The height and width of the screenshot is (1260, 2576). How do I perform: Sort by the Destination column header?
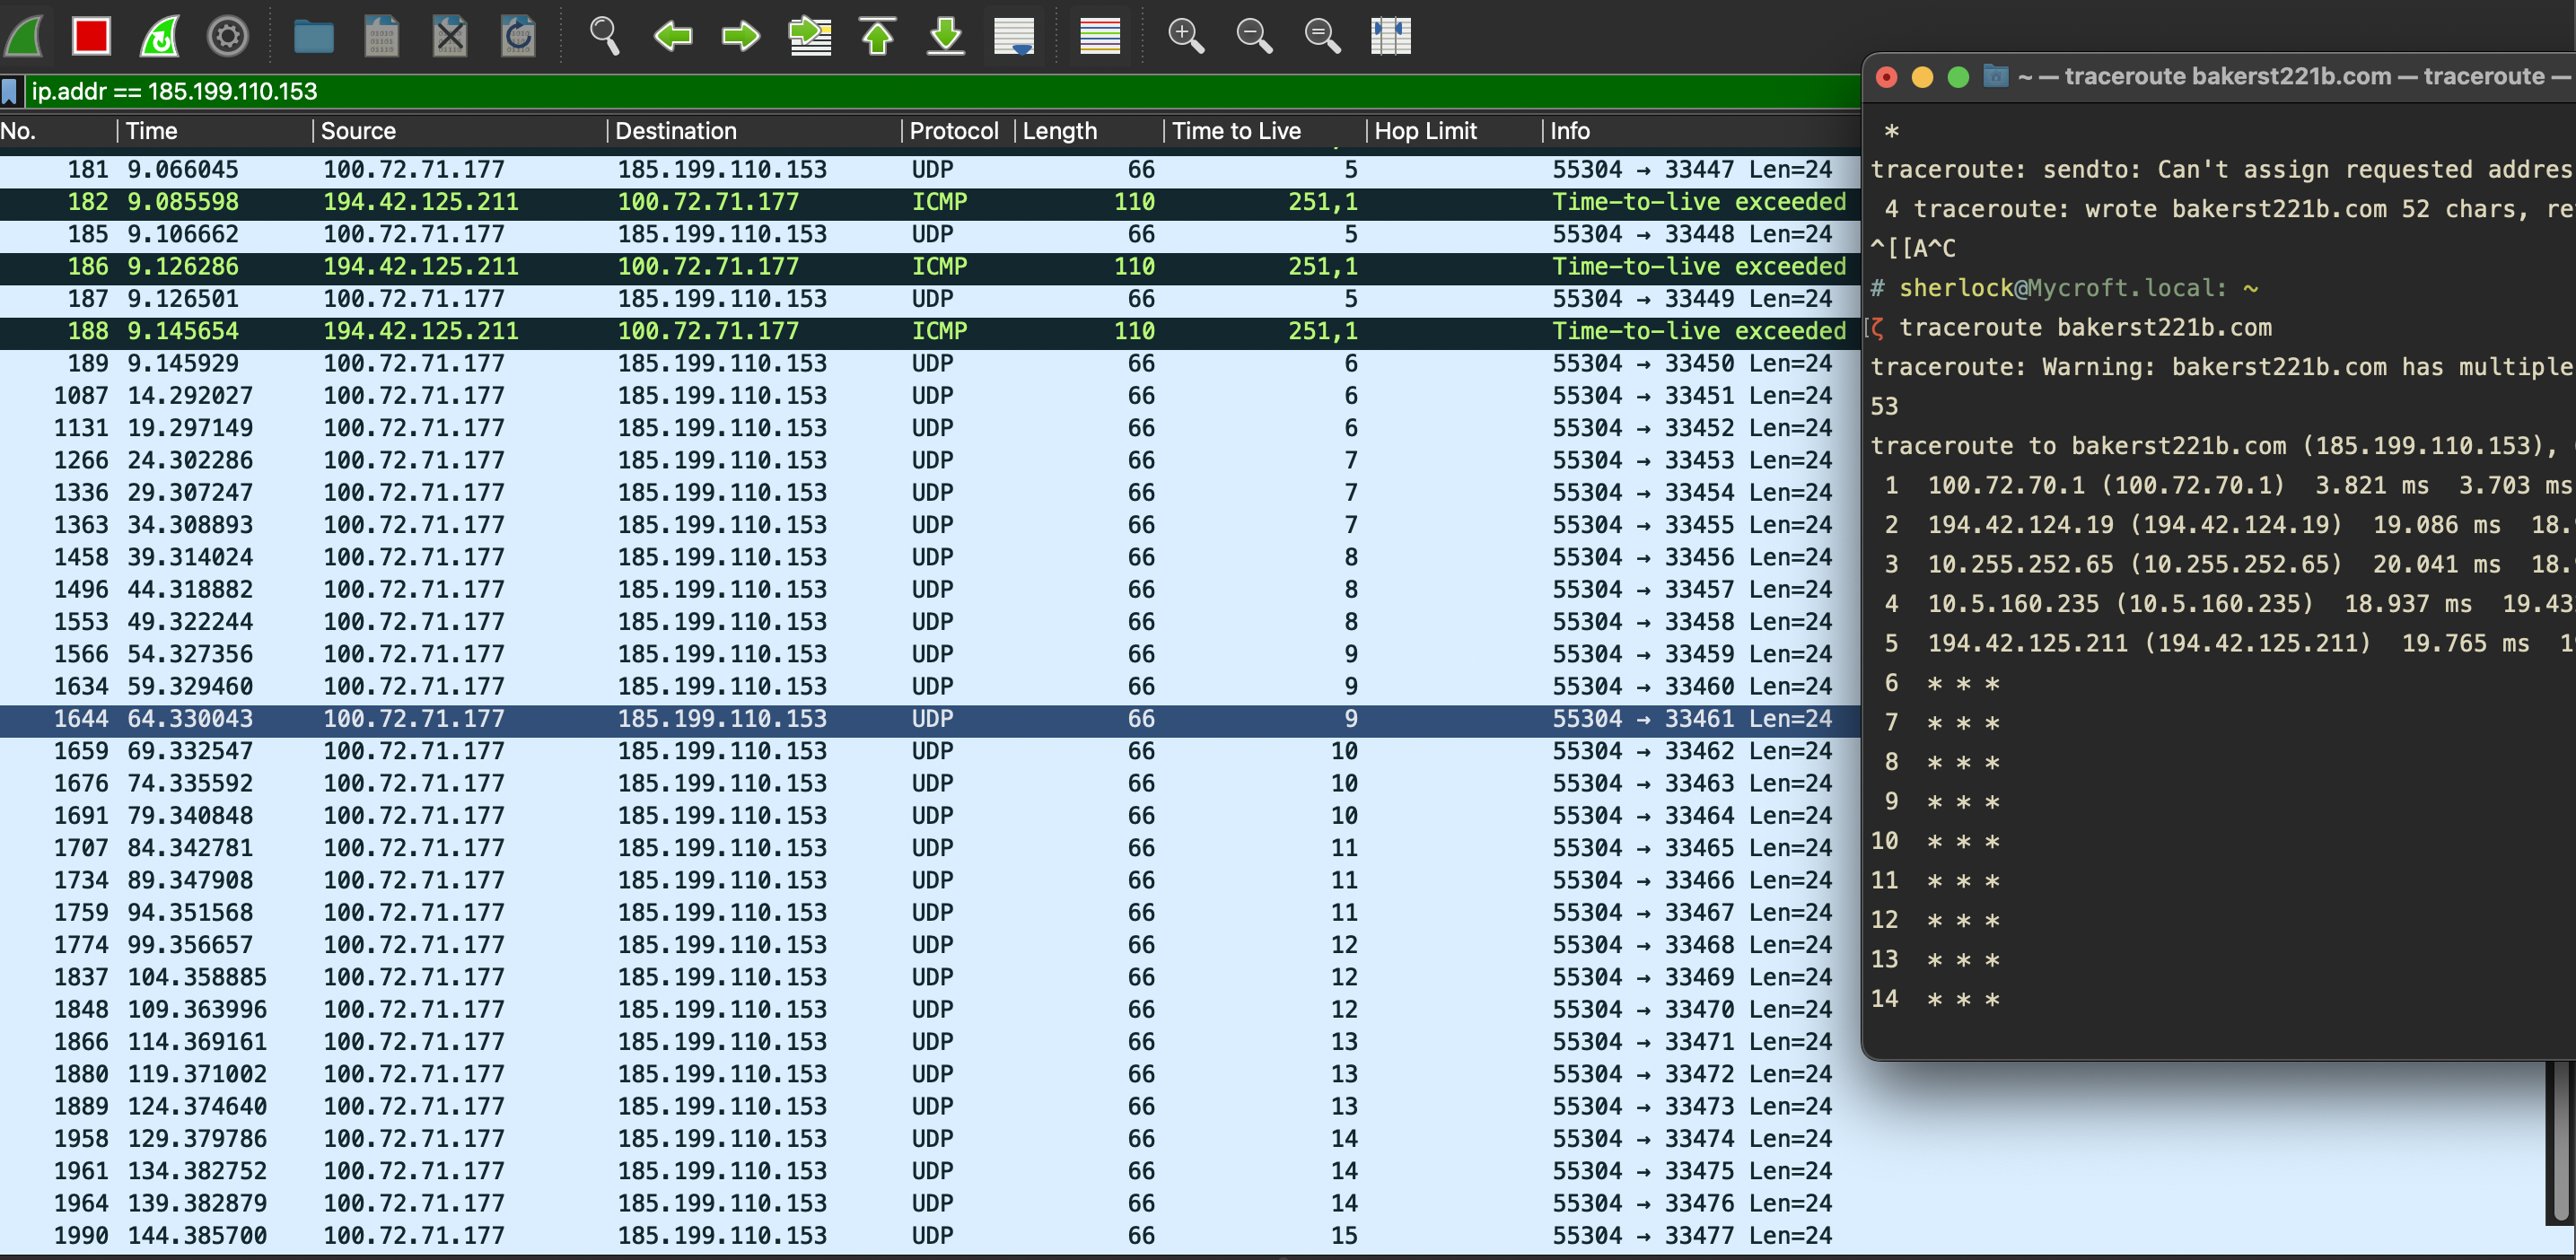click(x=755, y=131)
